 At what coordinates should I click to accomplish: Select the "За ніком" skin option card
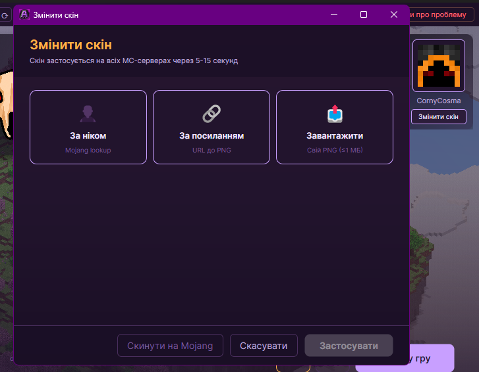click(x=88, y=127)
